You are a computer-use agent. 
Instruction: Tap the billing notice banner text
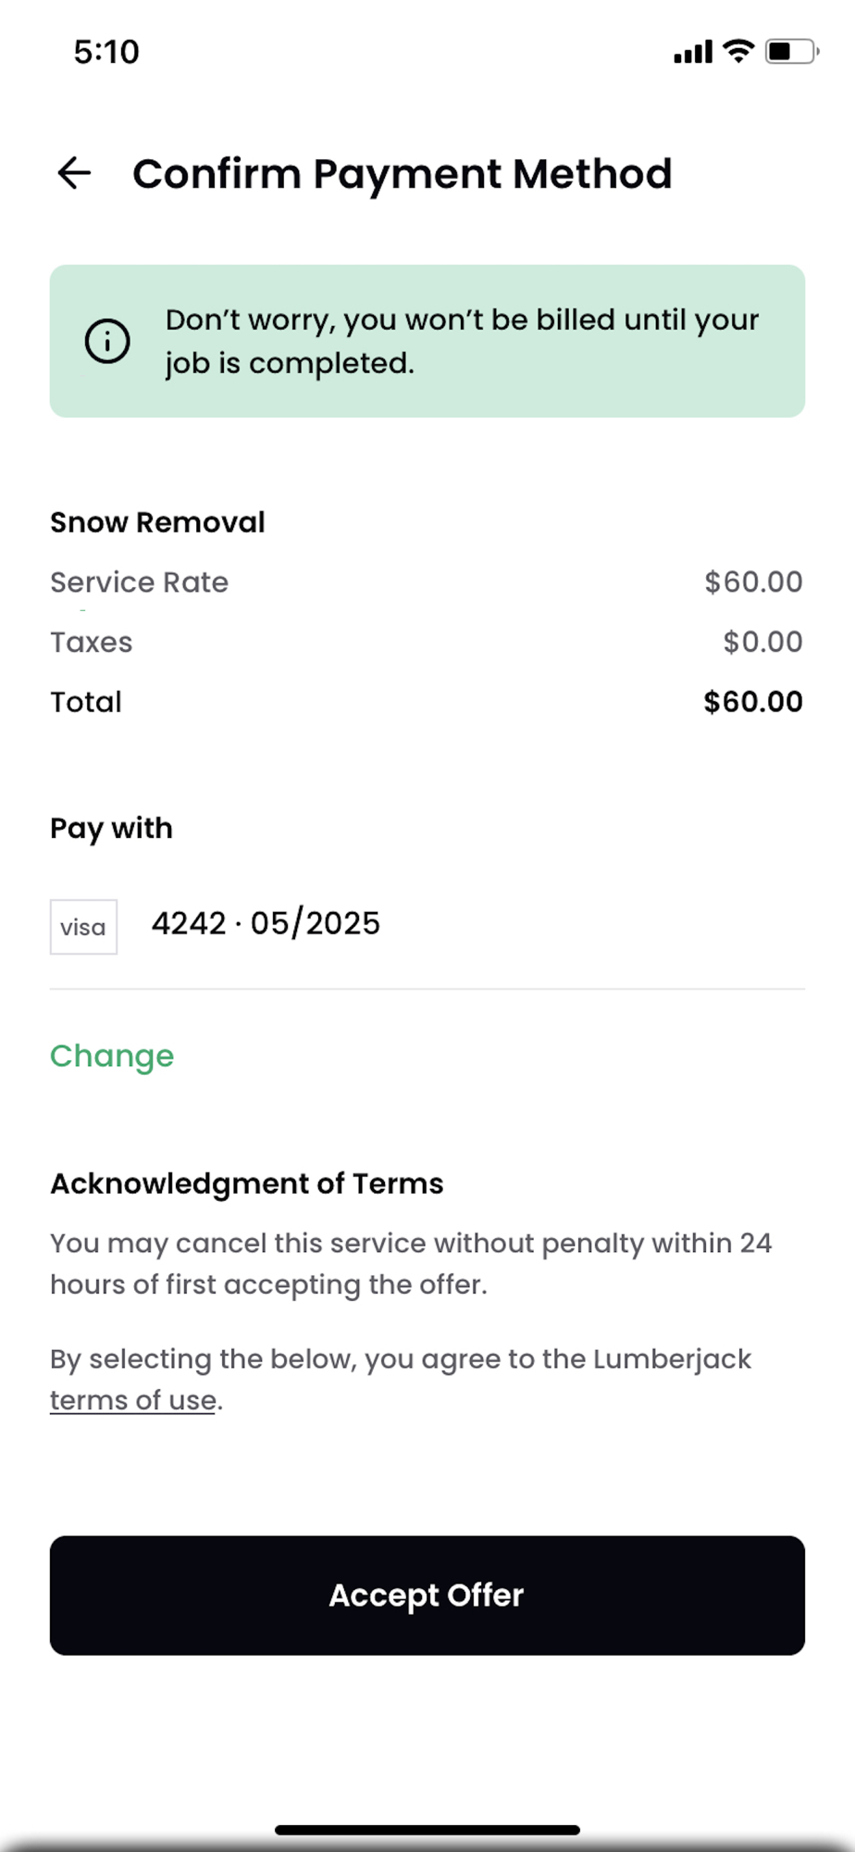(462, 341)
